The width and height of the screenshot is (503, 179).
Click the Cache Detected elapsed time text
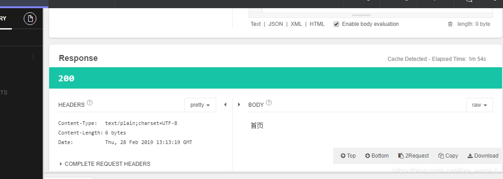437,59
